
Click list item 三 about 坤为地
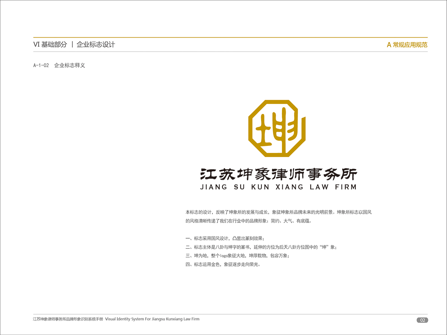[237, 256]
